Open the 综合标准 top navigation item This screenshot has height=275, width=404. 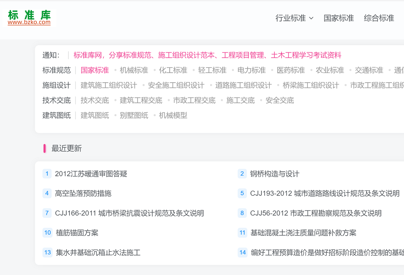tap(379, 18)
